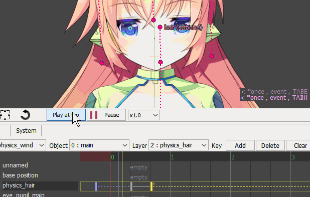The height and width of the screenshot is (197, 310).
Task: Click frame 3 on the timeline ruler
Action: tap(293, 157)
